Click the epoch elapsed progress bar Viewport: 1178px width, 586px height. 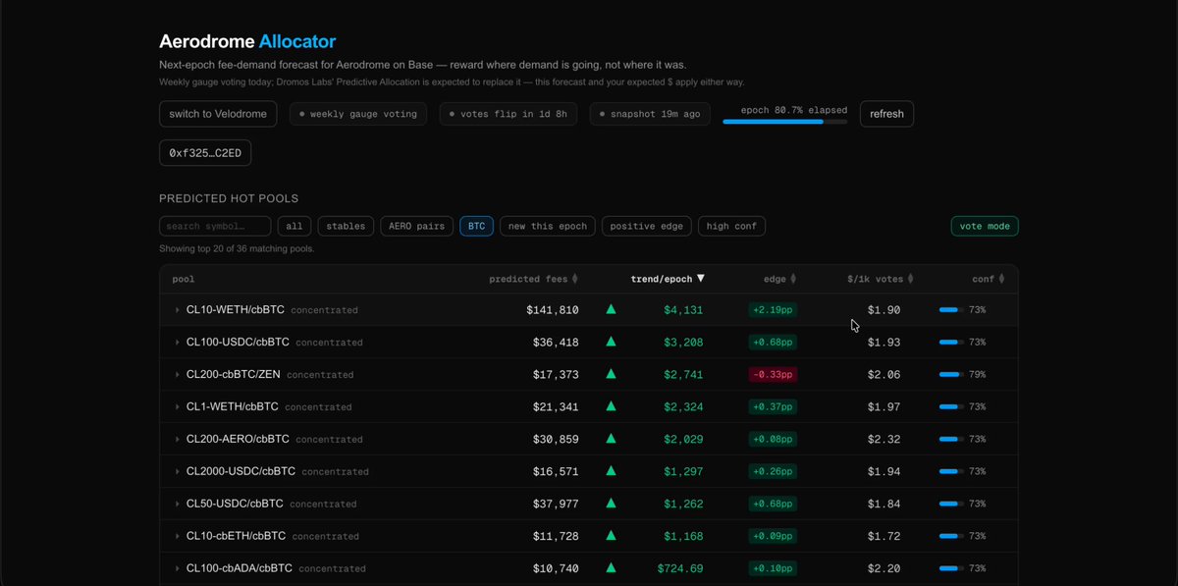(785, 122)
